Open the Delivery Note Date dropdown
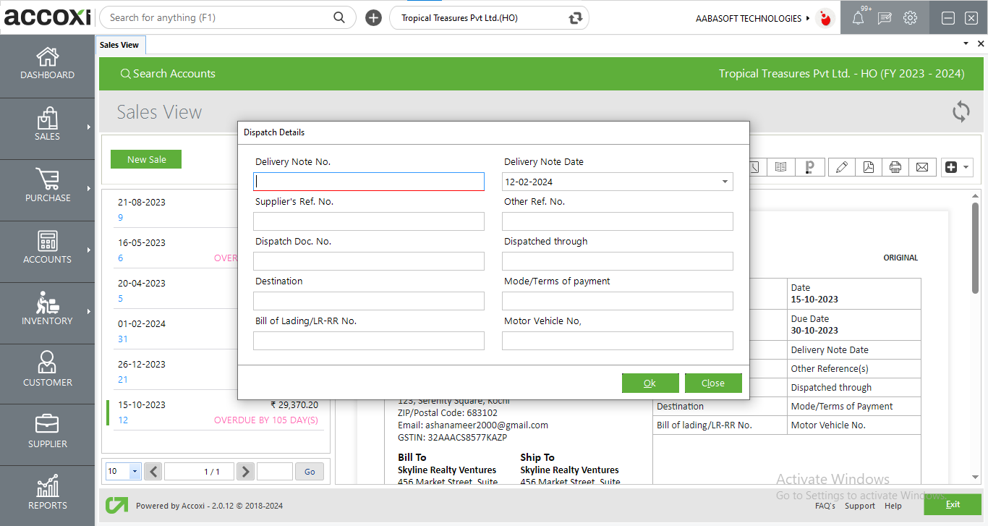 pos(725,182)
